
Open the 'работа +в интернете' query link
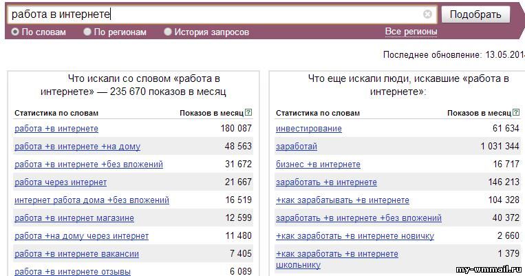point(56,129)
